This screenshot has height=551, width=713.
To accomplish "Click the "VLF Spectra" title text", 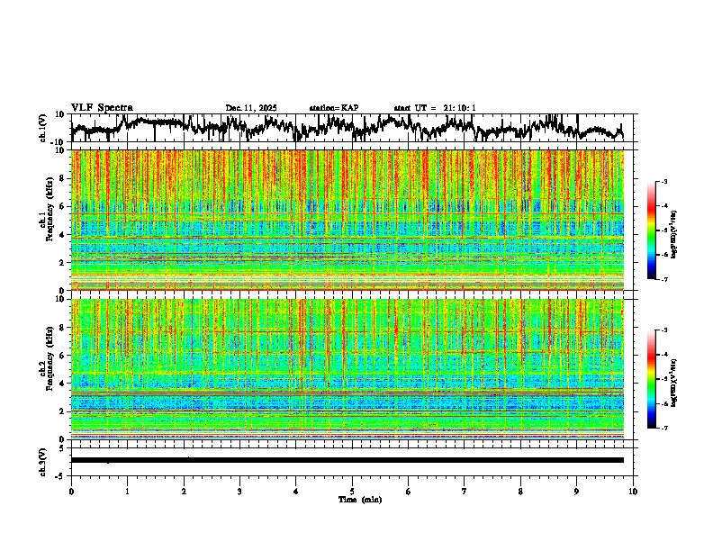I will 102,107.
